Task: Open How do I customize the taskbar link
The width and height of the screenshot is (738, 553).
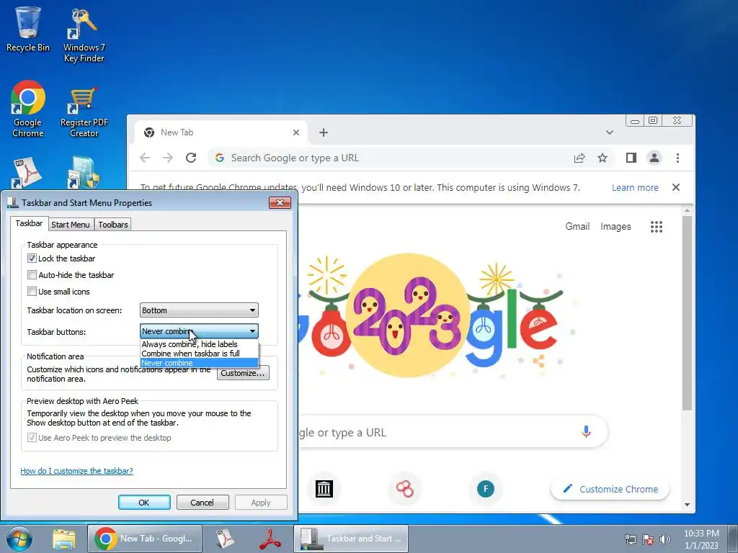Action: pos(76,471)
